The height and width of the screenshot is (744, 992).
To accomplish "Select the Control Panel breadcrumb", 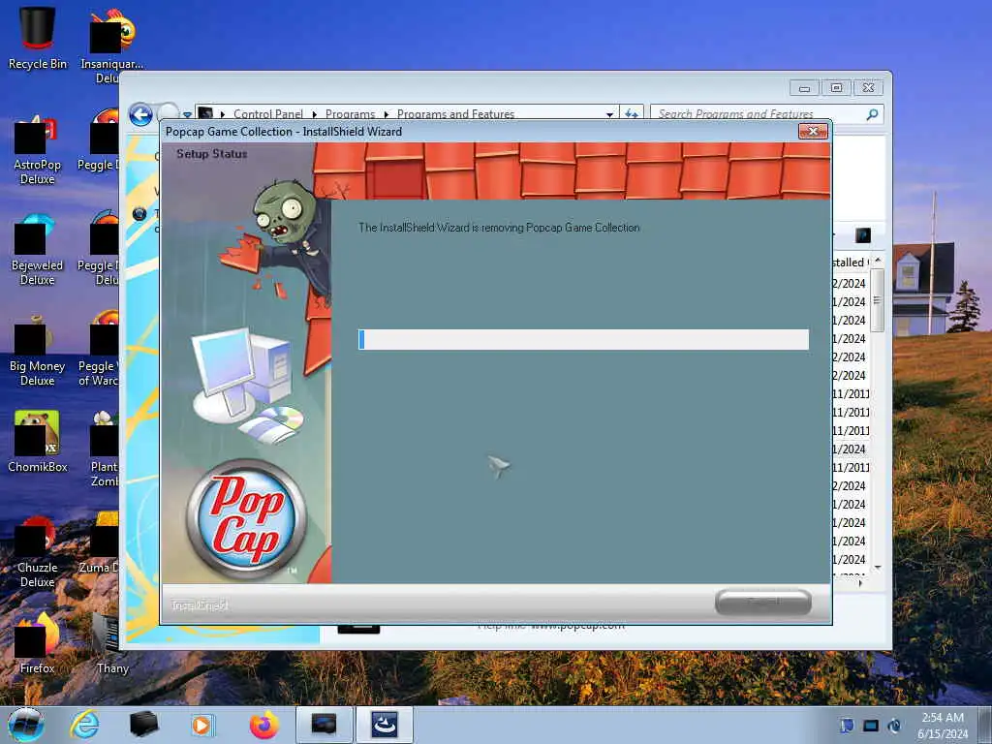I will 268,114.
